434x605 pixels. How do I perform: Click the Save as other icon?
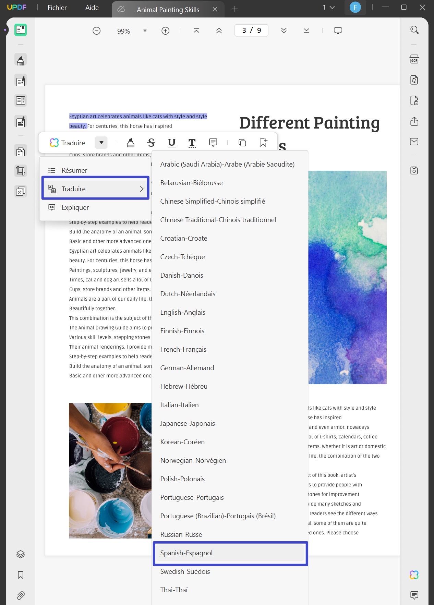(414, 170)
